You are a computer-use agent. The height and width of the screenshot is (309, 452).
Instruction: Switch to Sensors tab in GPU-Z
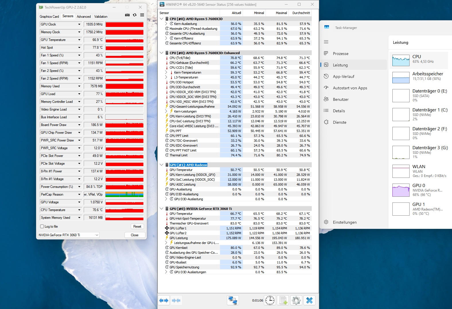68,16
